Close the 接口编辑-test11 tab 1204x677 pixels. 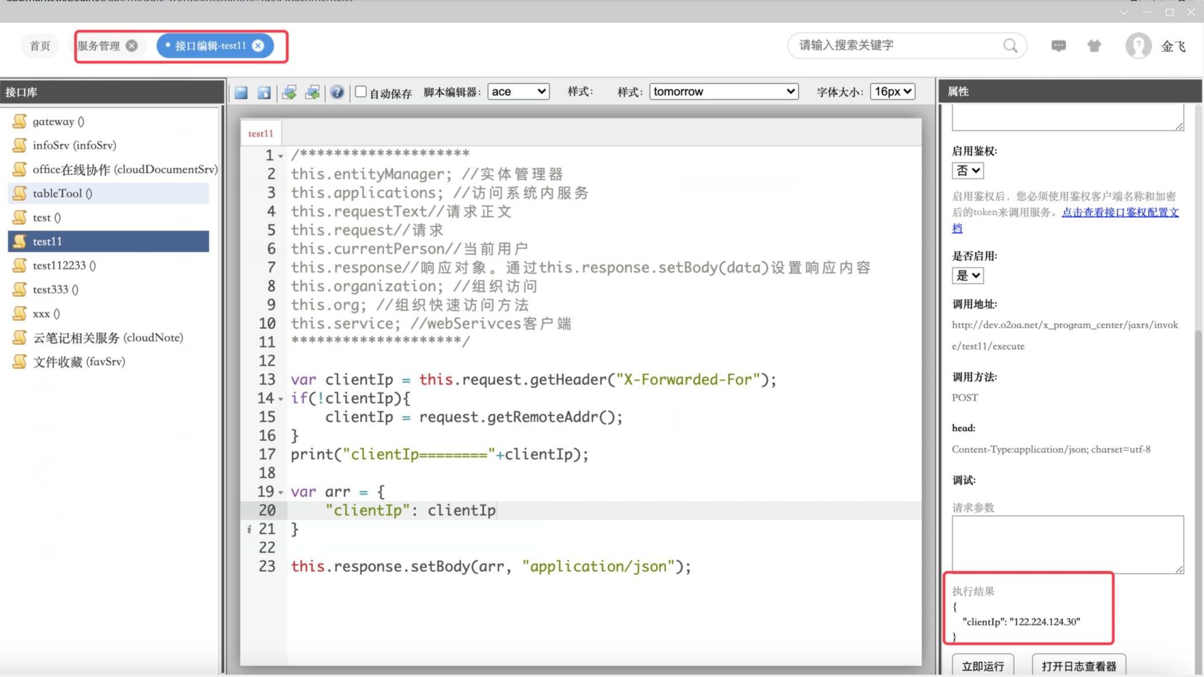point(258,46)
